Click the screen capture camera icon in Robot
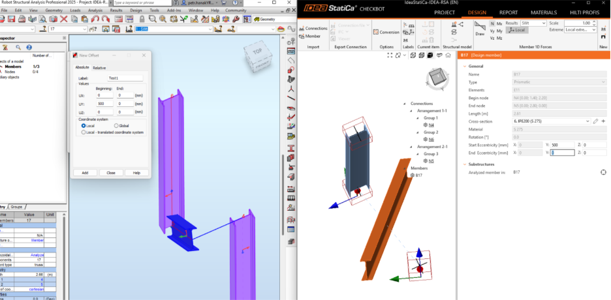 coord(54,19)
